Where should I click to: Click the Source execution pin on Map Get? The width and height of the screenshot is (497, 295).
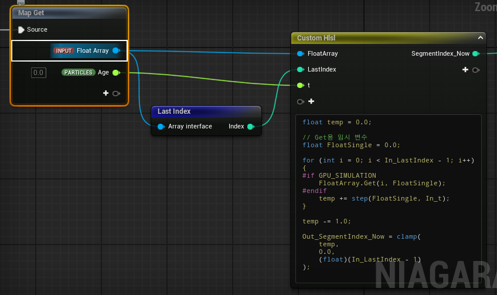(21, 30)
